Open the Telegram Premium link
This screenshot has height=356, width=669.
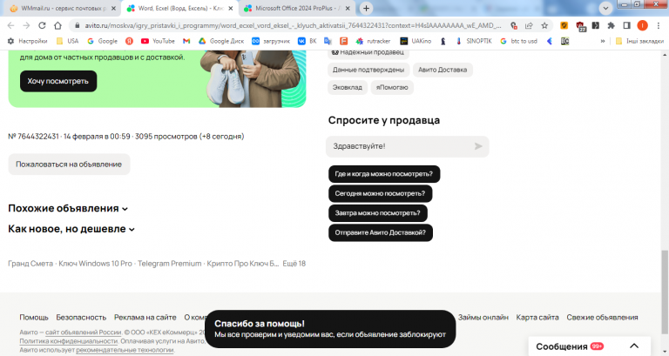pyautogui.click(x=169, y=264)
